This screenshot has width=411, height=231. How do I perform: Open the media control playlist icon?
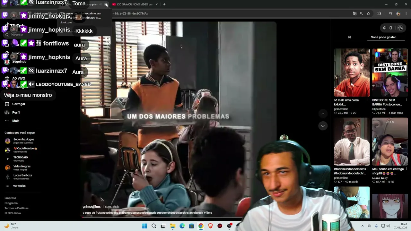coord(390,13)
